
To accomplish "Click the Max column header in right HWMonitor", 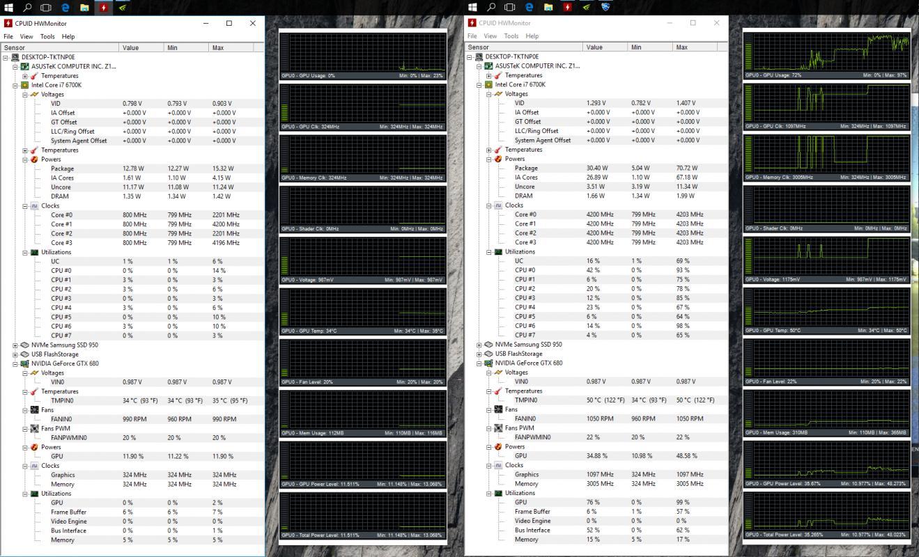I will click(695, 47).
